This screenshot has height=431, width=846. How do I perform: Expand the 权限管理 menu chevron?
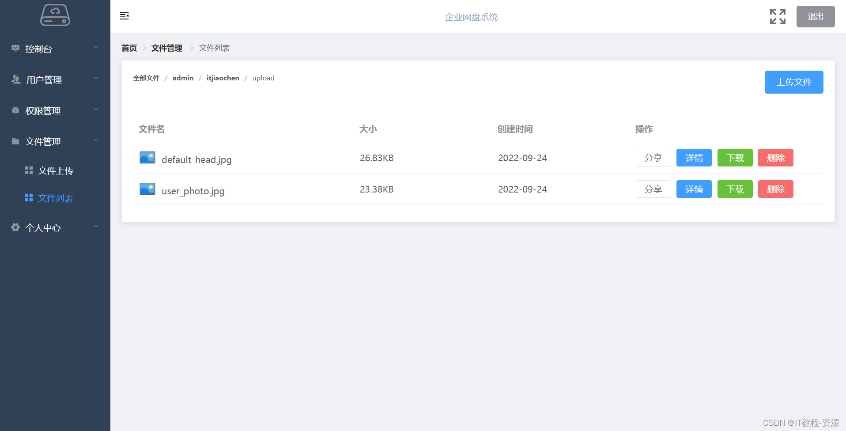[x=96, y=109]
